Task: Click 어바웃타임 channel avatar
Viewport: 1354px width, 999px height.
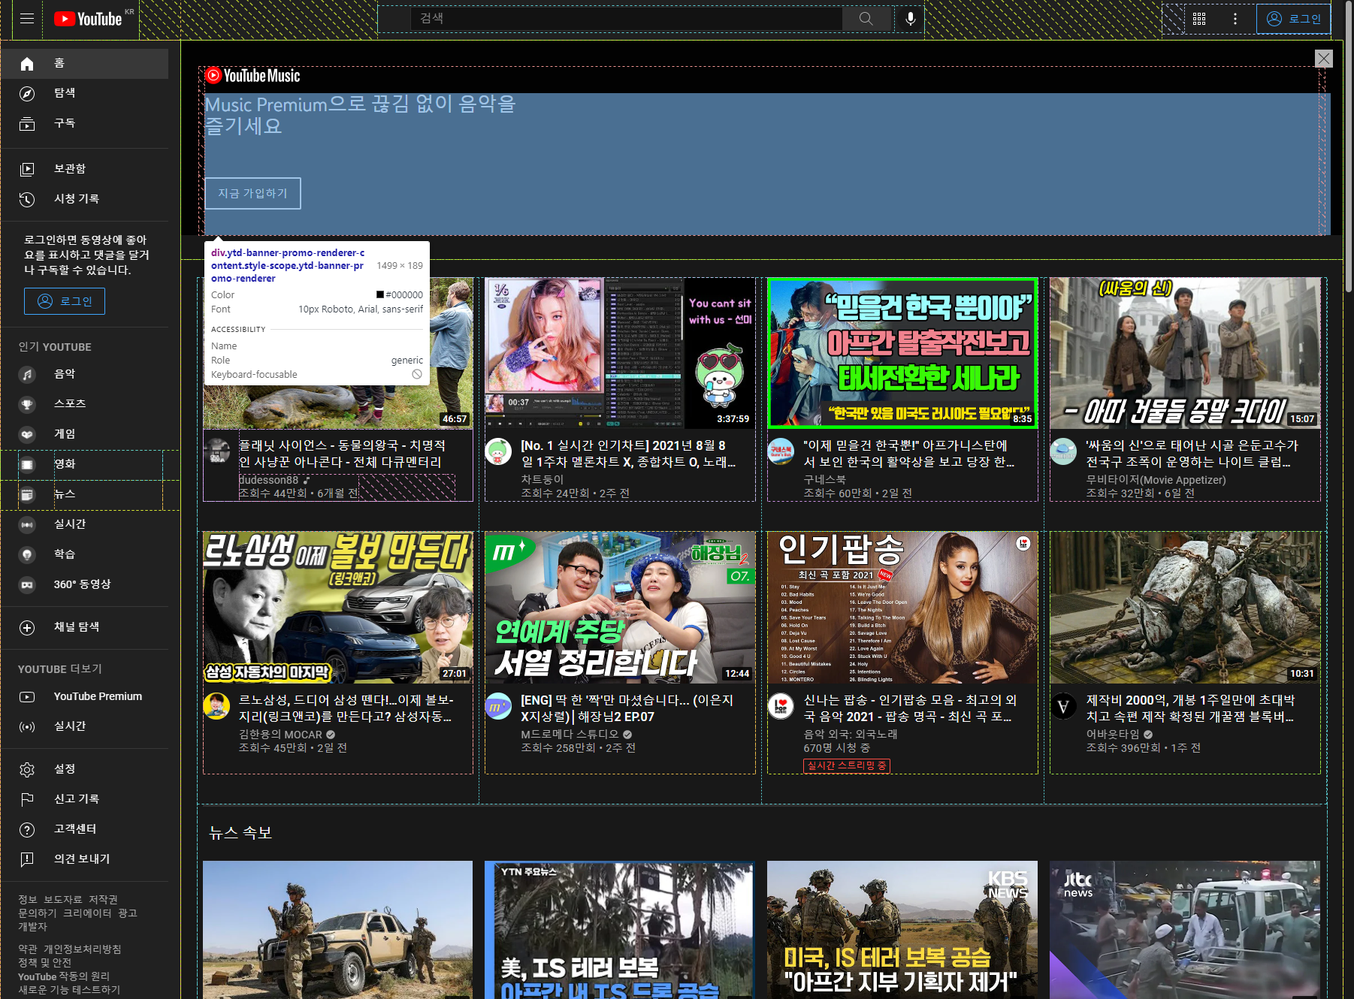Action: pos(1063,706)
